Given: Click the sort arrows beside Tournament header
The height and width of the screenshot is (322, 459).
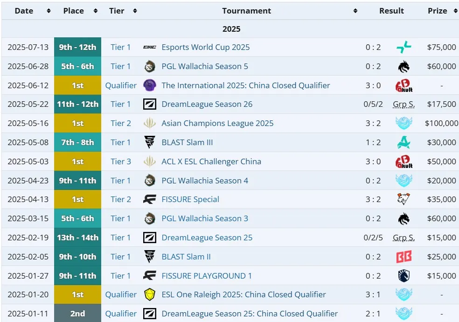Looking at the screenshot, I should (355, 11).
